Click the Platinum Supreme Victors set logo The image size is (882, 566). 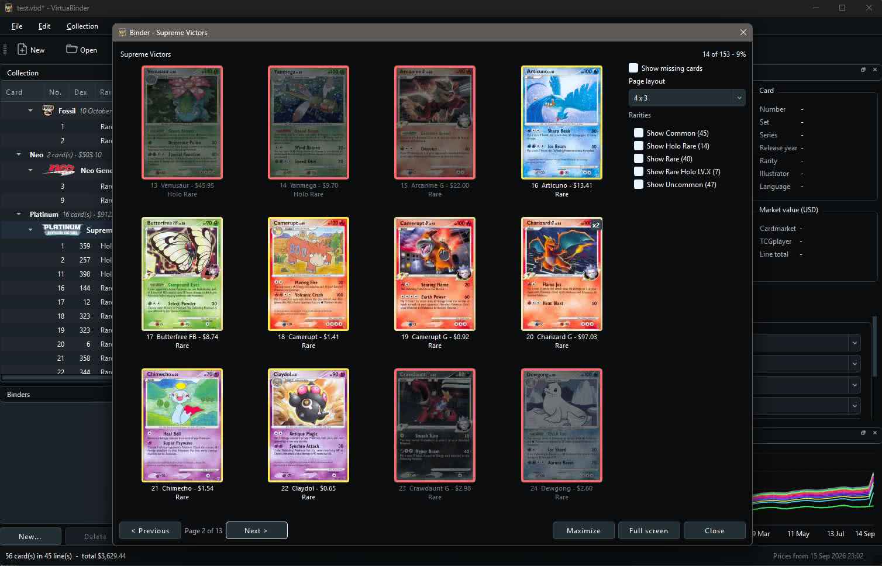63,230
